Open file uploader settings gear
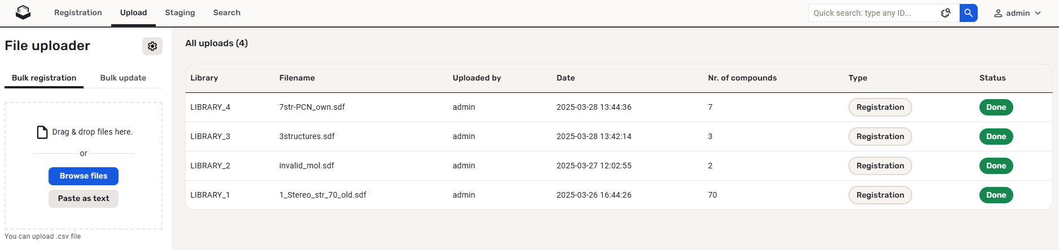 152,46
